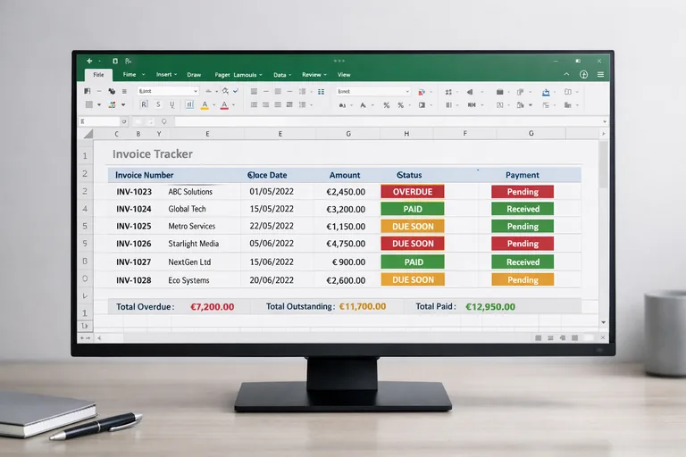Expand the arrow next to the Insert tab
The height and width of the screenshot is (457, 686).
[175, 75]
